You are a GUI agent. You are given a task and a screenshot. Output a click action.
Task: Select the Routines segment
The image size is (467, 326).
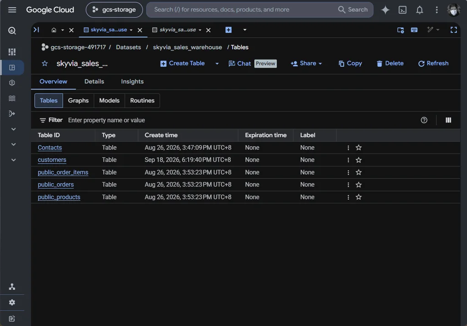pos(142,101)
